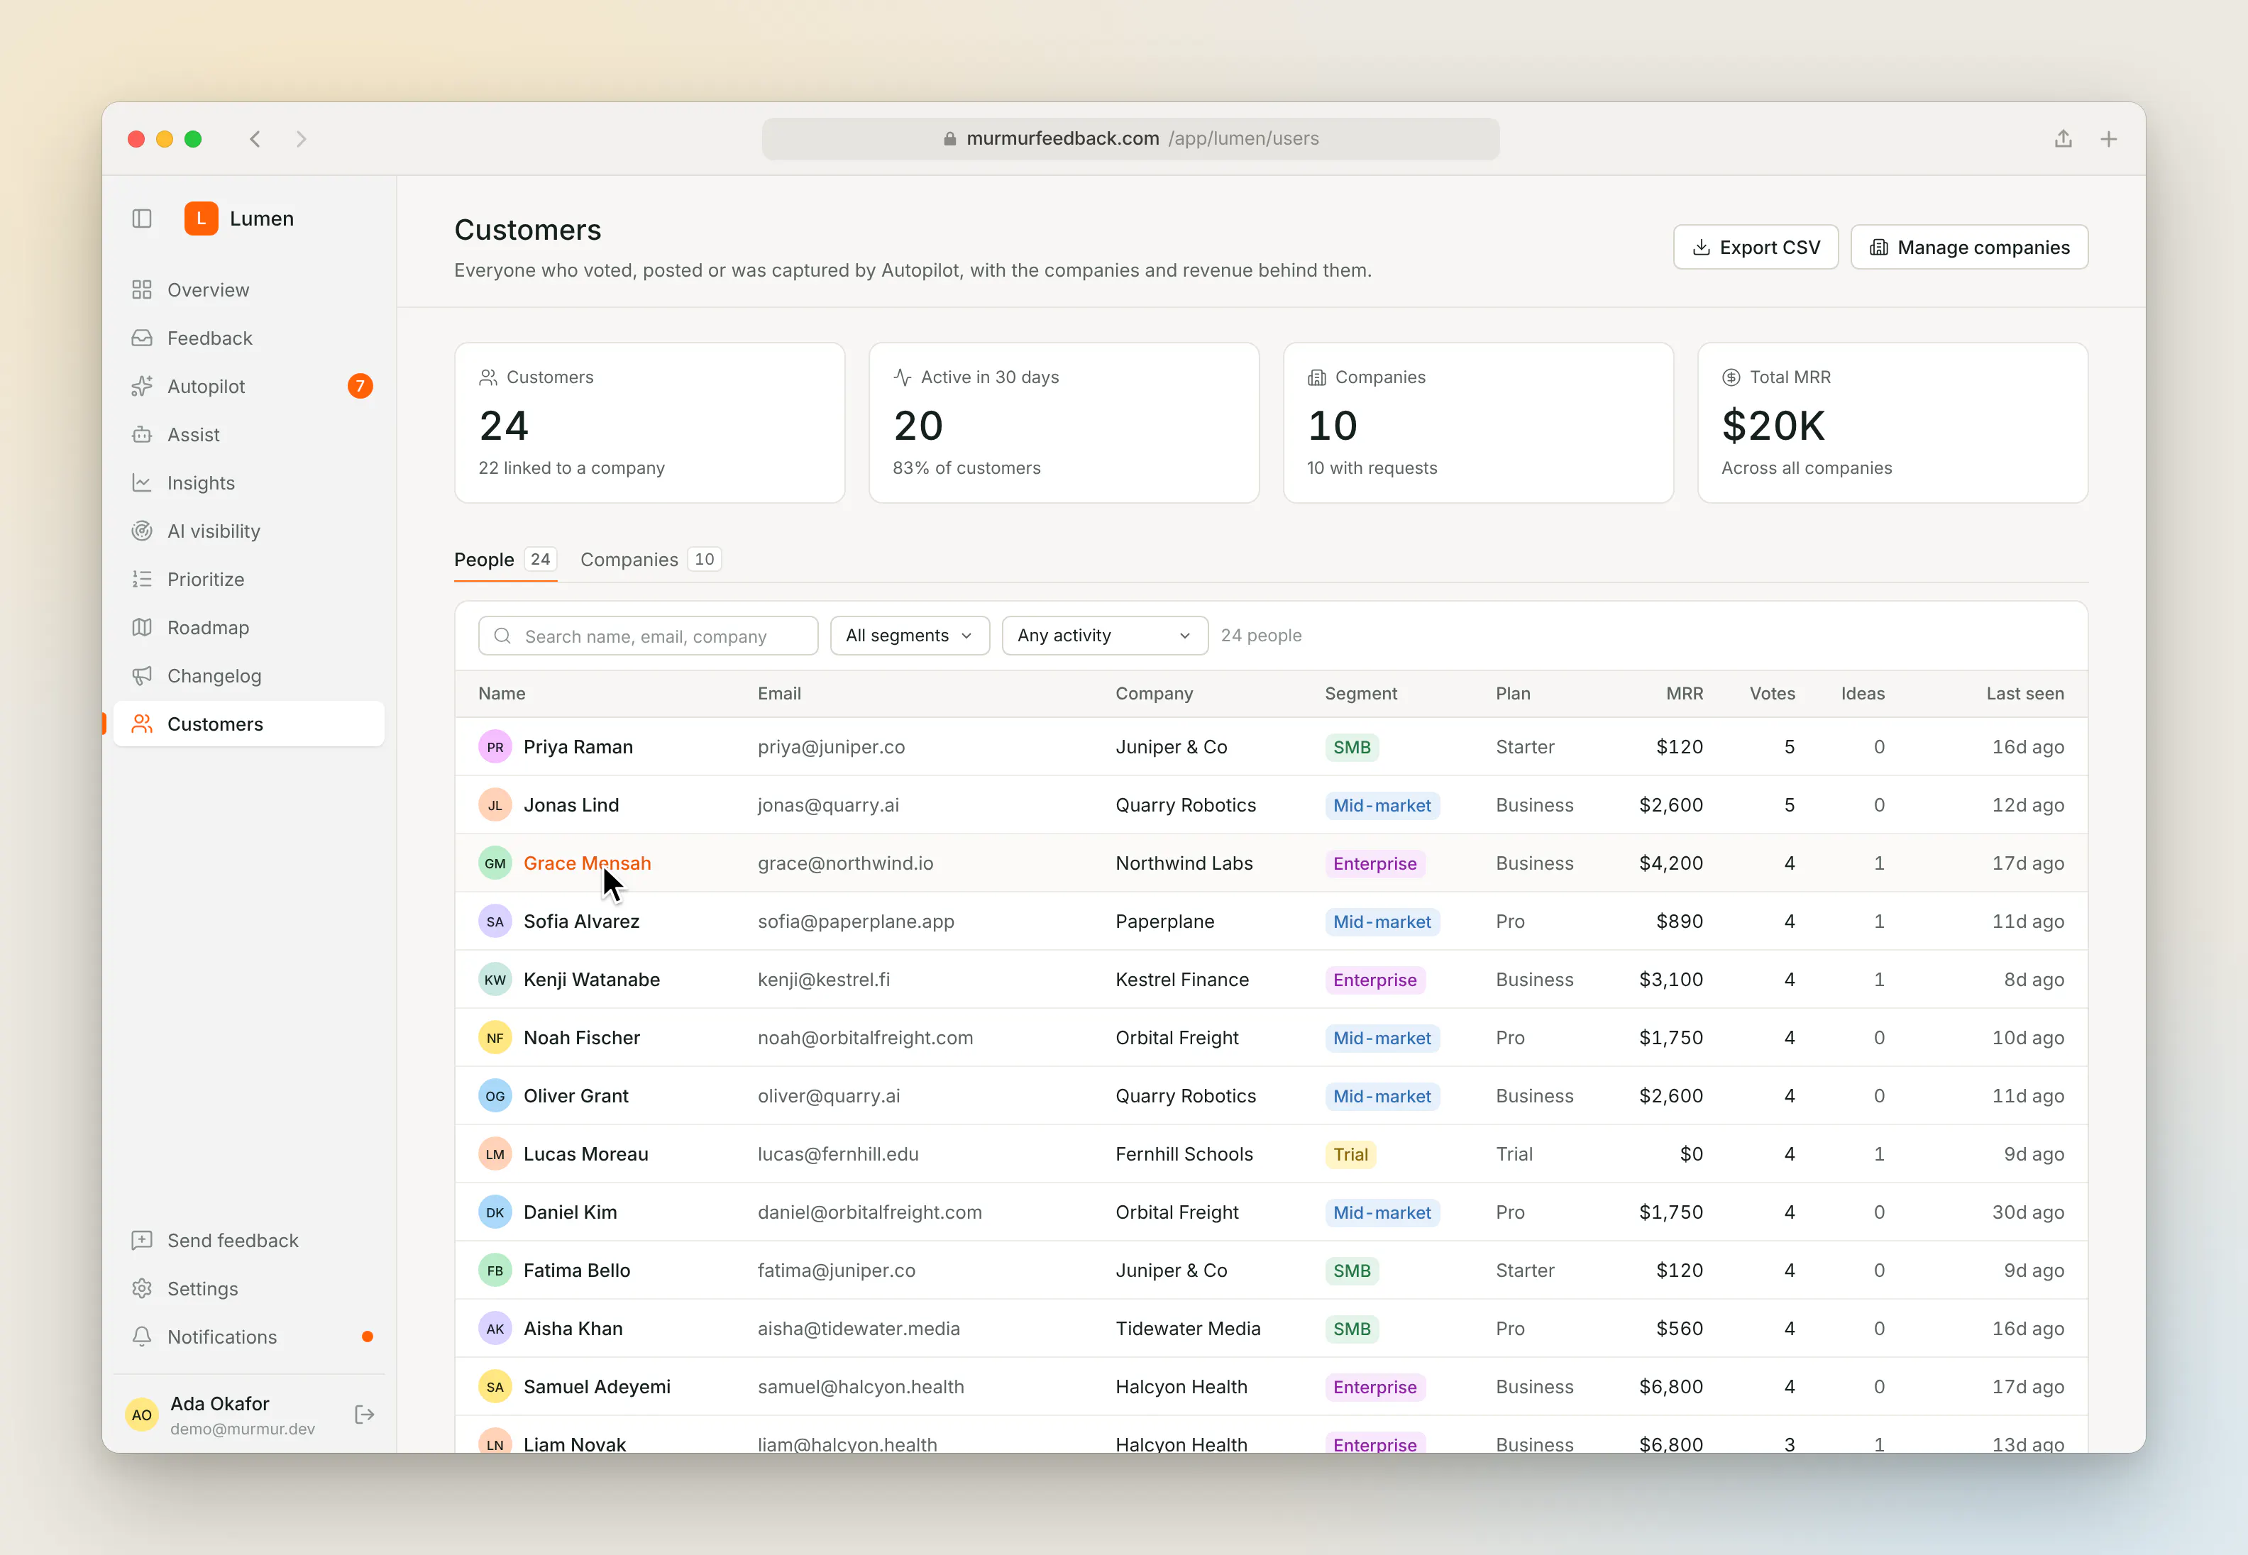Open the Autopilot section
Image resolution: width=2248 pixels, height=1555 pixels.
tap(248, 387)
